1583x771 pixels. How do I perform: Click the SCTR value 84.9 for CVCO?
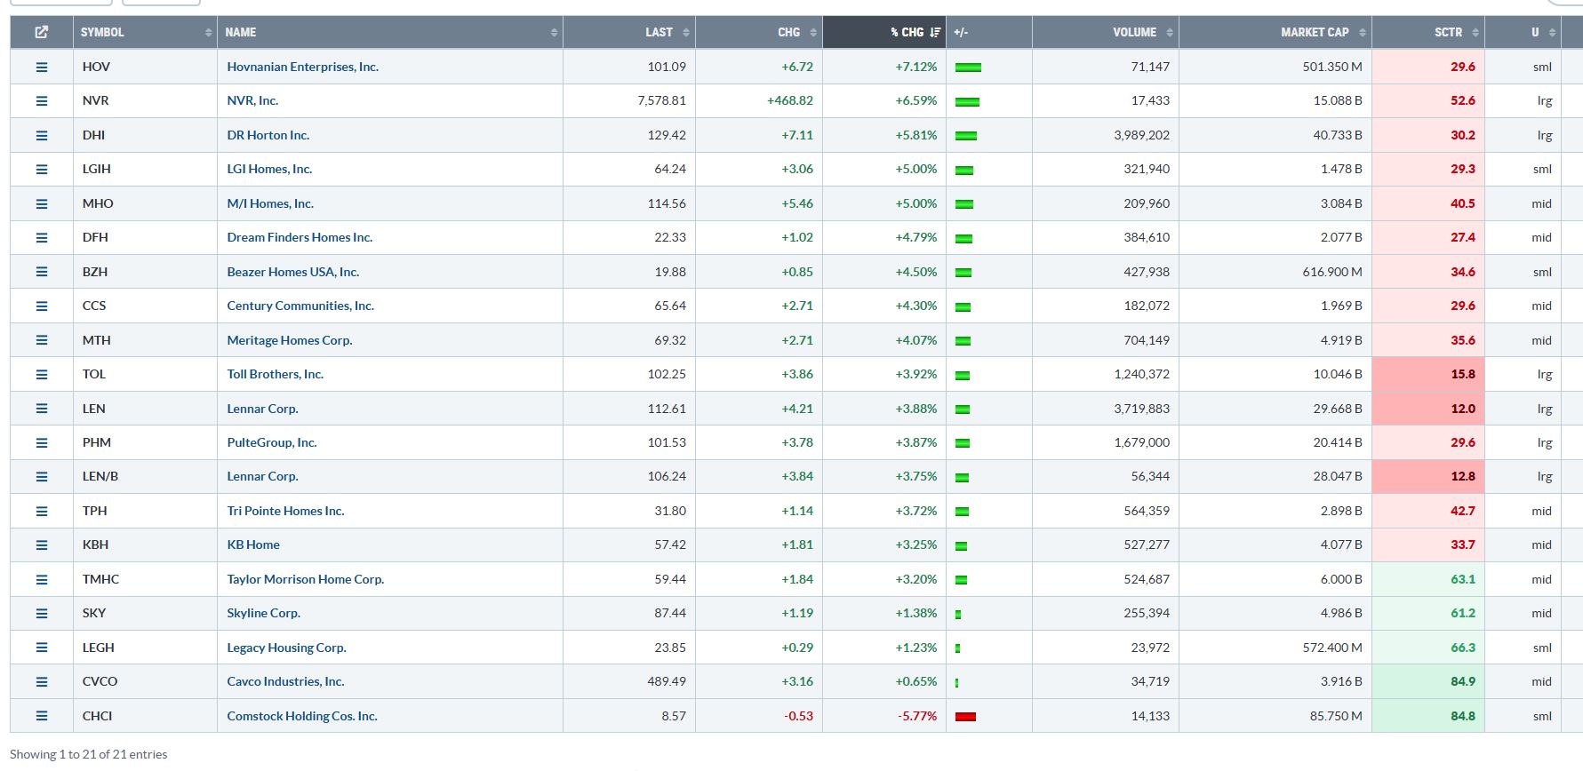click(1462, 681)
